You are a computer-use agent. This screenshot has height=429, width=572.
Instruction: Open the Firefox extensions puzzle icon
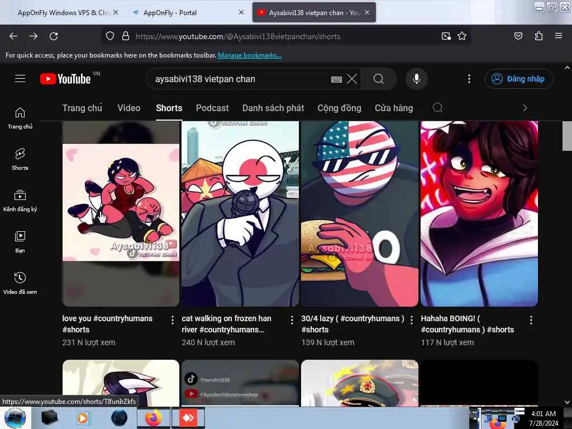538,36
